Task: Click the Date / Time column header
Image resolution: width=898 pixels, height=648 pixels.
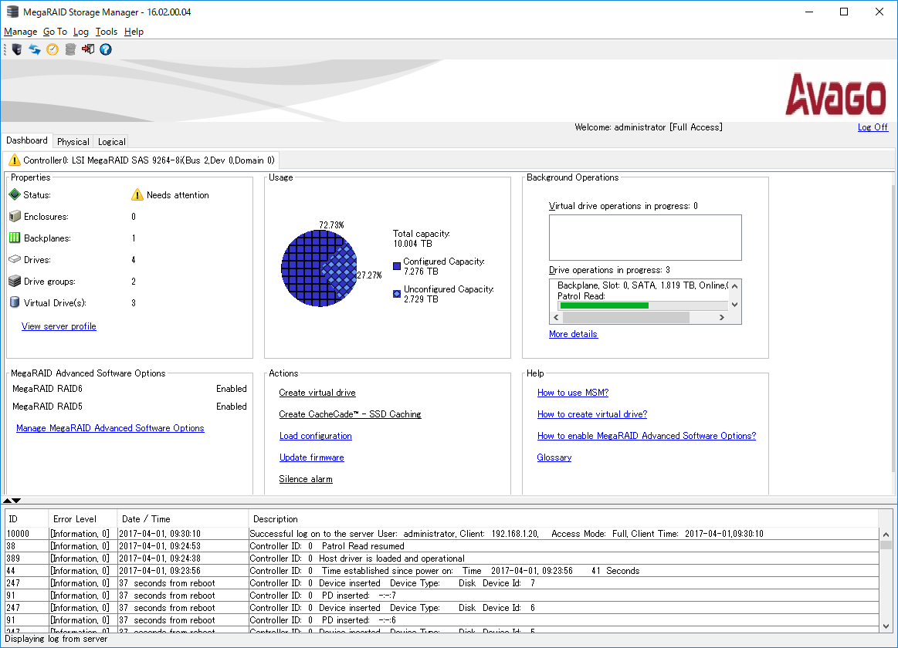Action: click(x=183, y=519)
